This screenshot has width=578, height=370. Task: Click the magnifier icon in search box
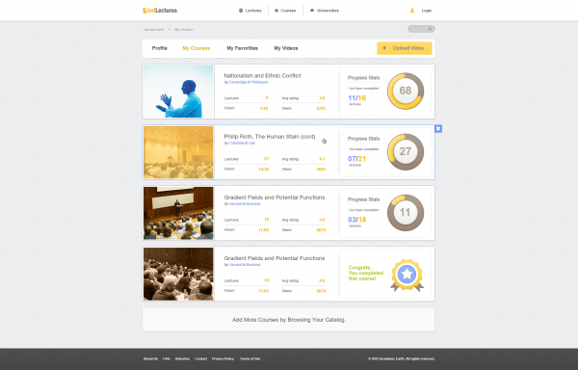(x=430, y=29)
